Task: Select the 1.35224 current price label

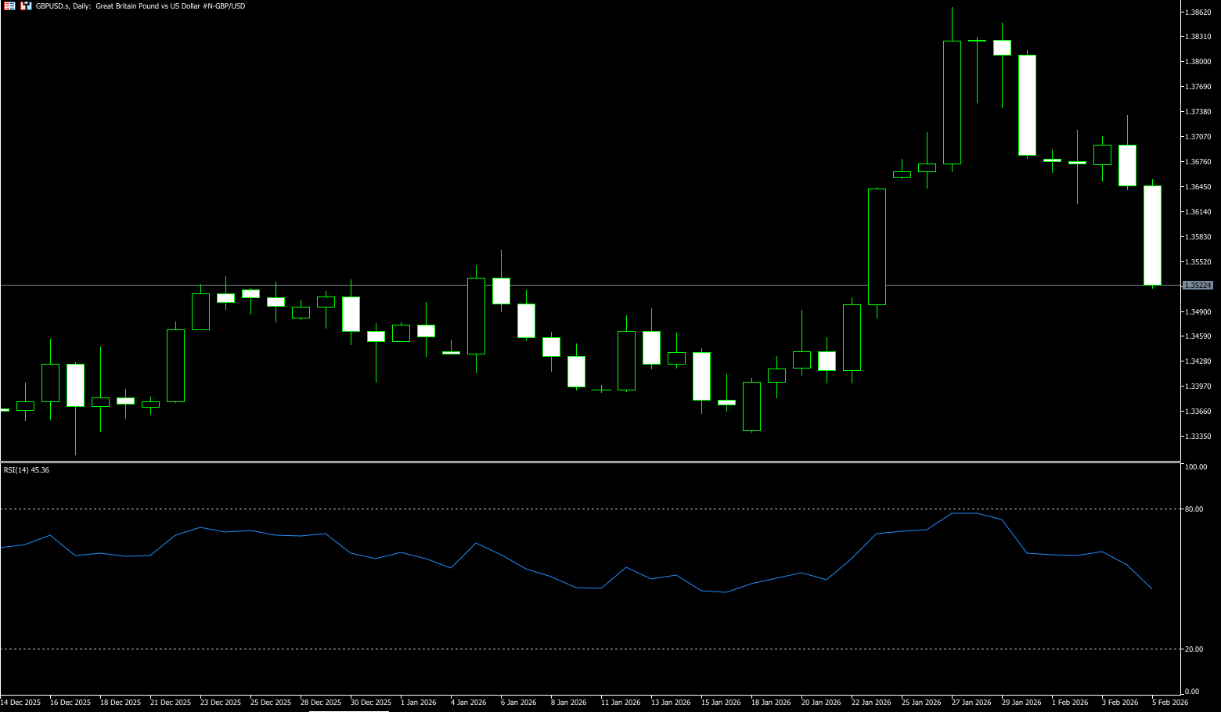Action: 1198,286
